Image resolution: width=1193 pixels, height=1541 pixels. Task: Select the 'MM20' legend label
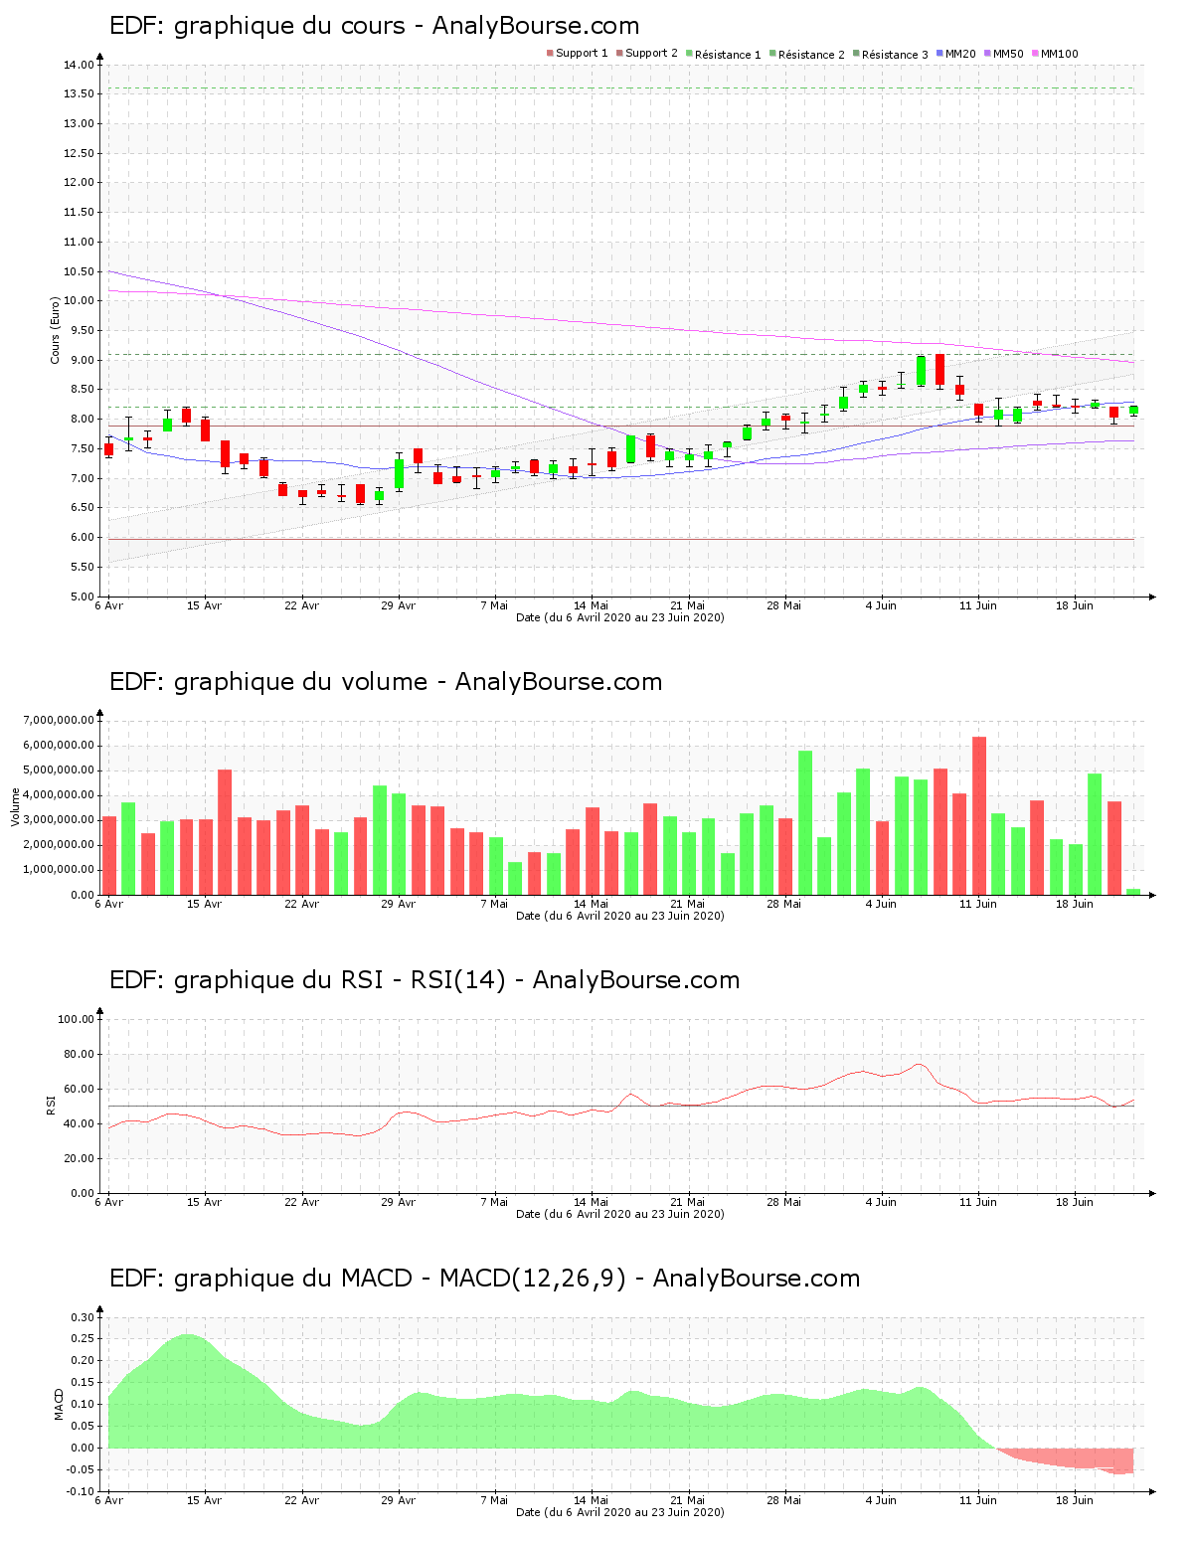point(960,54)
